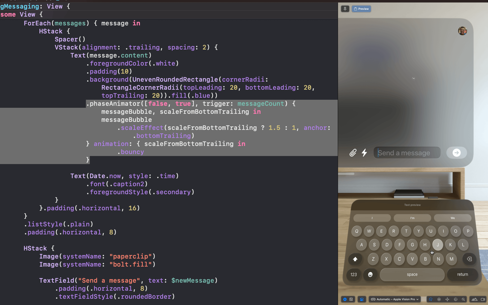488x305 pixels.
Task: Click the 123 numeric keyboard toggle
Action: pos(354,274)
